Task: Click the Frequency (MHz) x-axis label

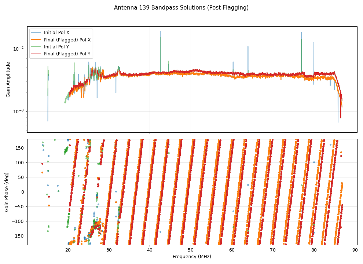Action: point(192,257)
